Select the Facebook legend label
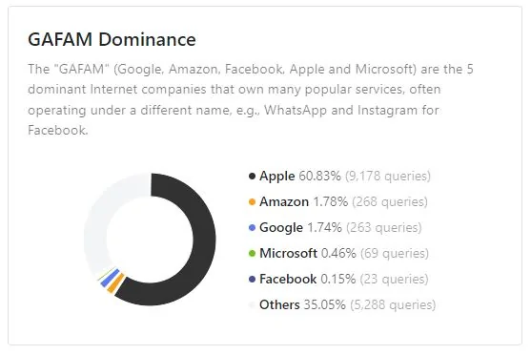This screenshot has height=355, width=531. click(x=288, y=279)
